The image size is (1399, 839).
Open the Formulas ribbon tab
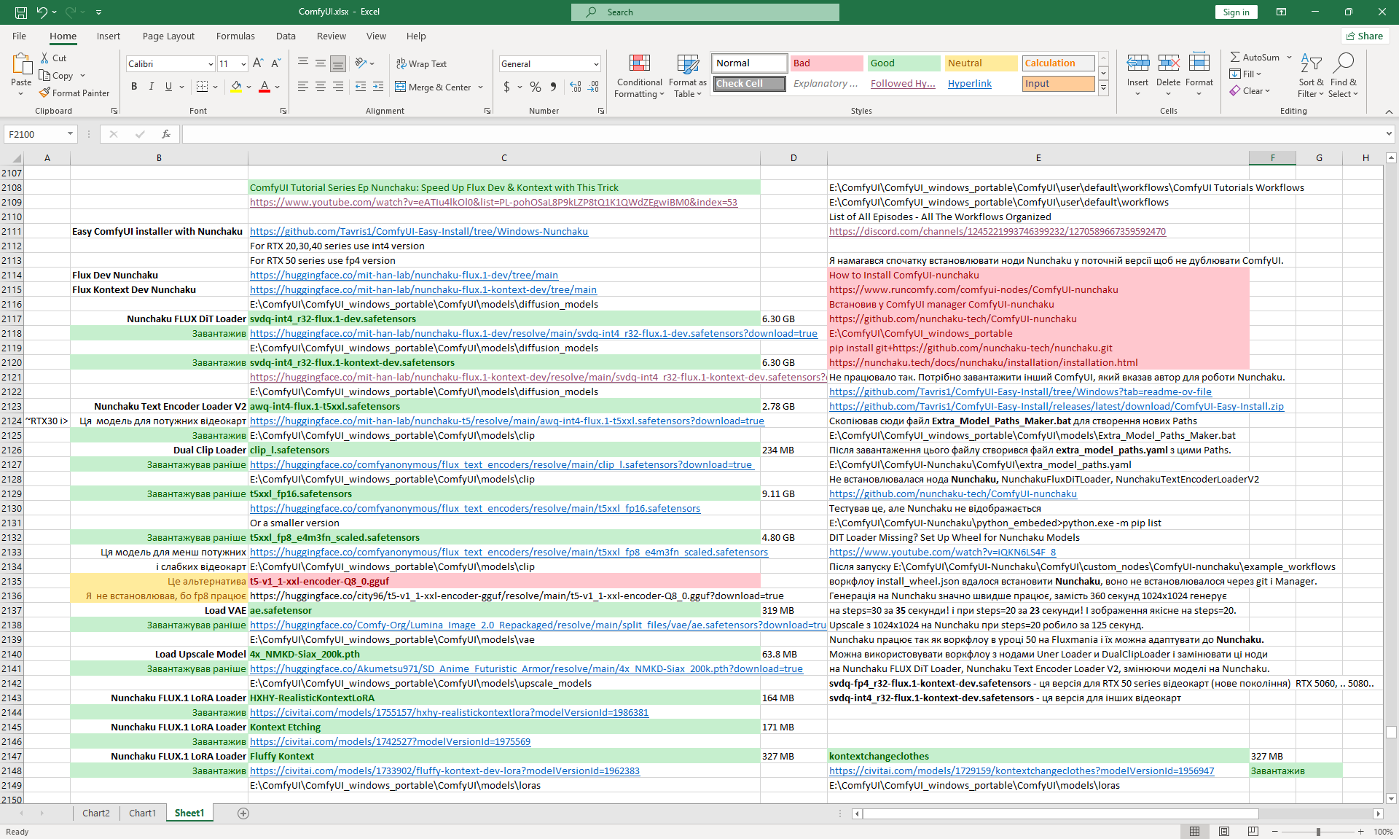[x=235, y=36]
